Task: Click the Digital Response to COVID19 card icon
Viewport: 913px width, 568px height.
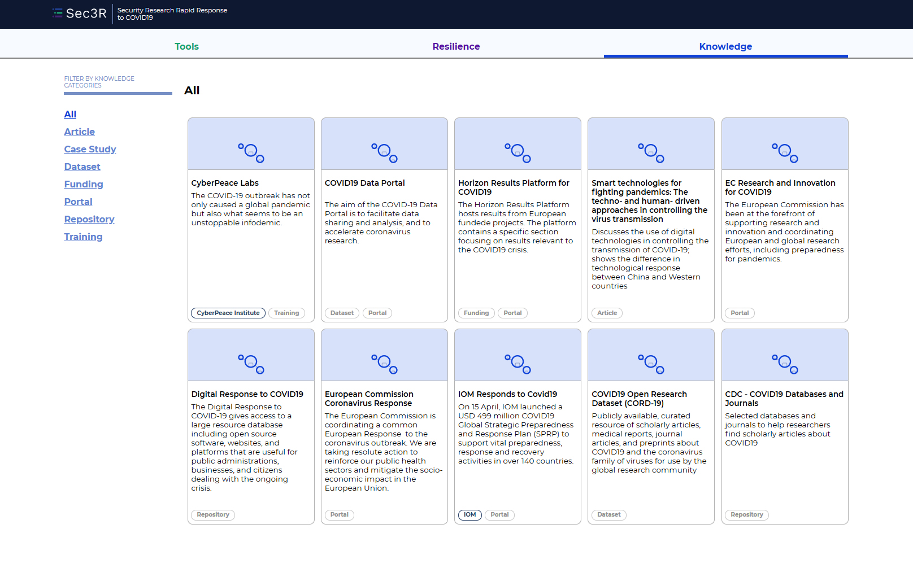Action: pos(251,364)
